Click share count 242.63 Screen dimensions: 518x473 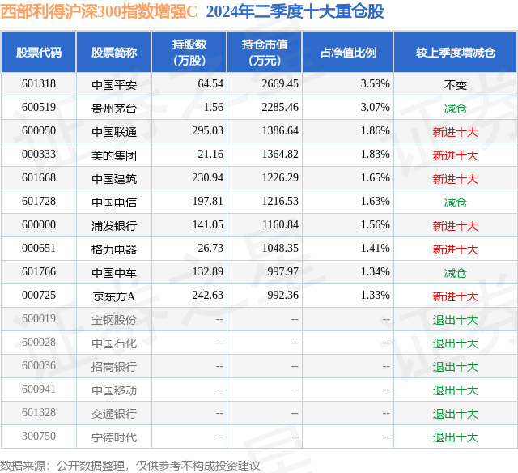pos(208,295)
